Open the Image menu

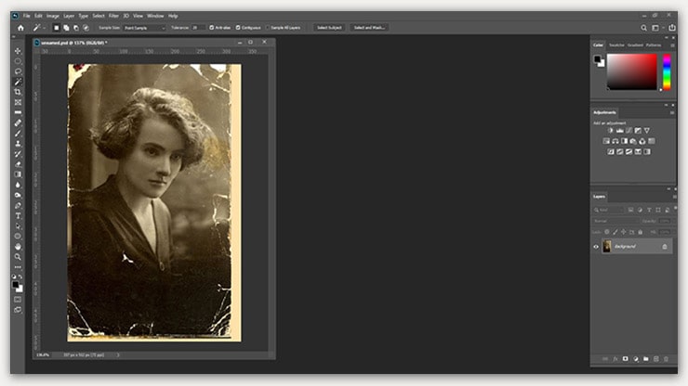[x=55, y=16]
